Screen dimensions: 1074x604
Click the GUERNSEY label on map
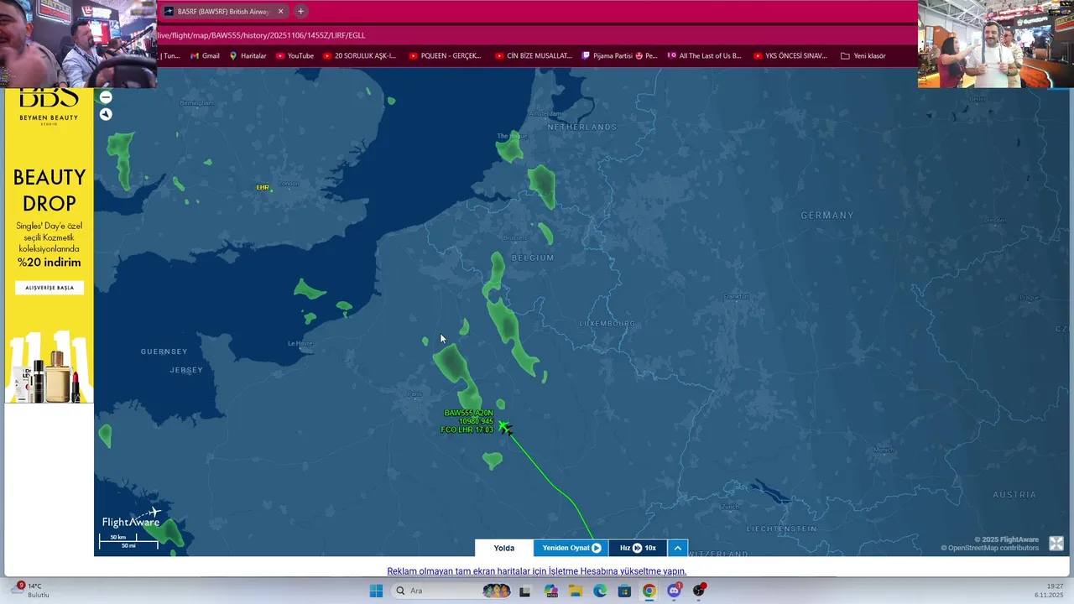tap(164, 351)
